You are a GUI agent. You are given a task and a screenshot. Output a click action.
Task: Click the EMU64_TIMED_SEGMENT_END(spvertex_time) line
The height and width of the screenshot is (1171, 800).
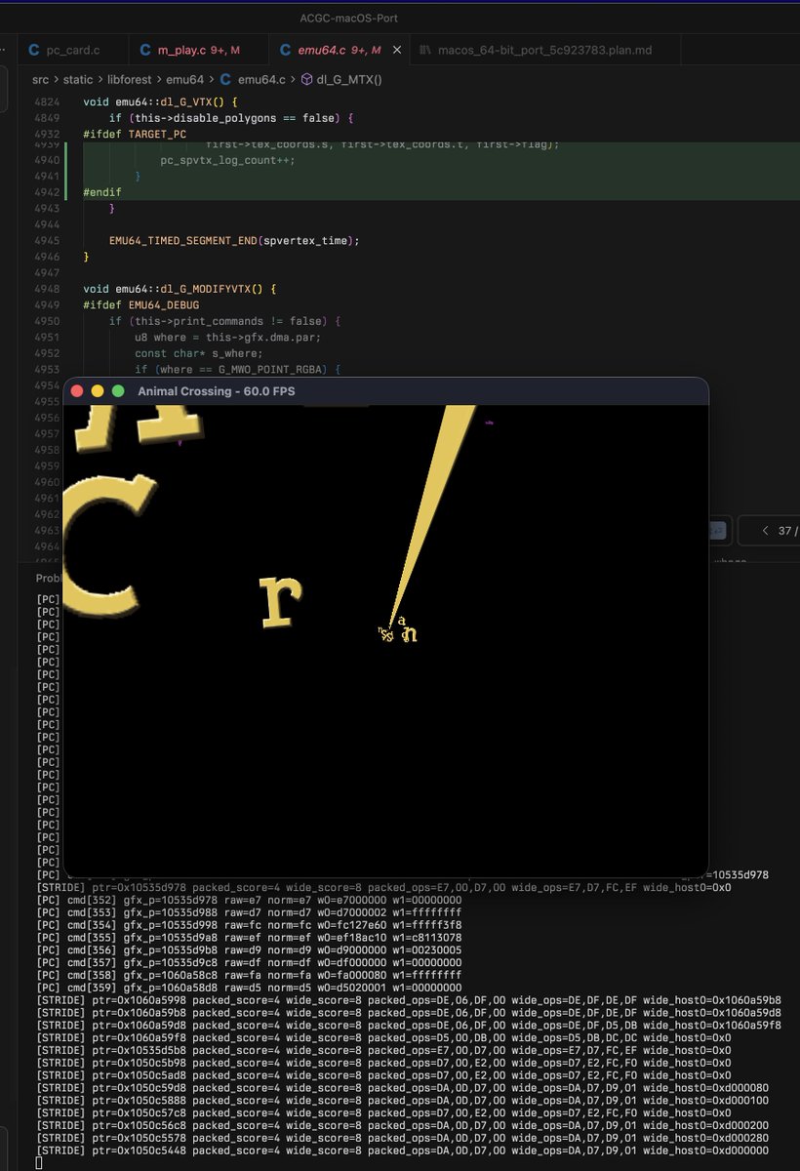click(x=234, y=240)
